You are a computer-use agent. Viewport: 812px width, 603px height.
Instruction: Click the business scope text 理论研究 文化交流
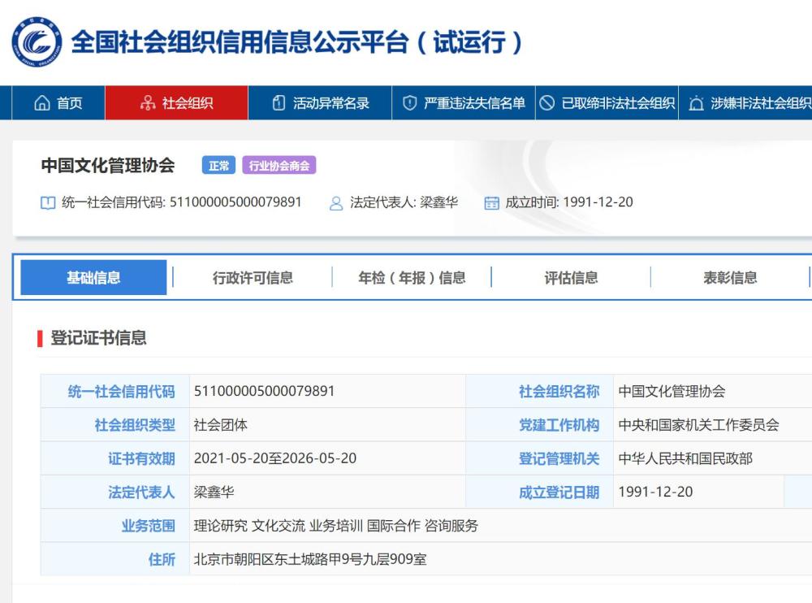(x=249, y=526)
